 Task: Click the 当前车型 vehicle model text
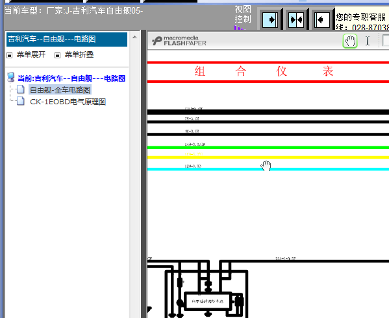[73, 11]
